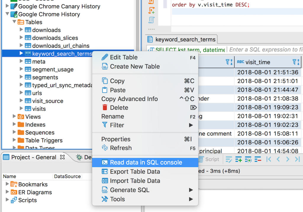Viewport: 303px width, 212px height.
Task: Click the visit_source table icon
Action: (x=28, y=101)
